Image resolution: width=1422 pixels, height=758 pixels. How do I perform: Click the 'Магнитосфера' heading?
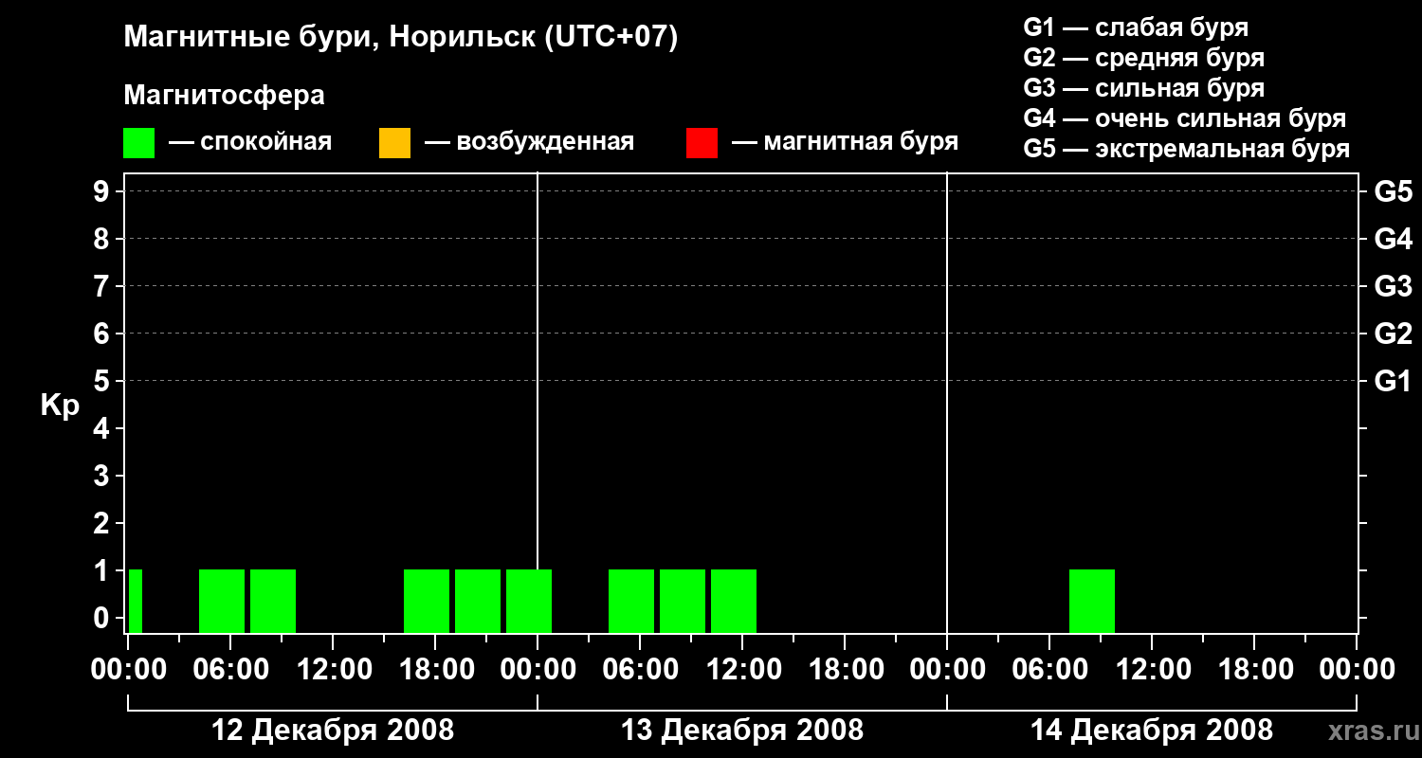tap(224, 95)
